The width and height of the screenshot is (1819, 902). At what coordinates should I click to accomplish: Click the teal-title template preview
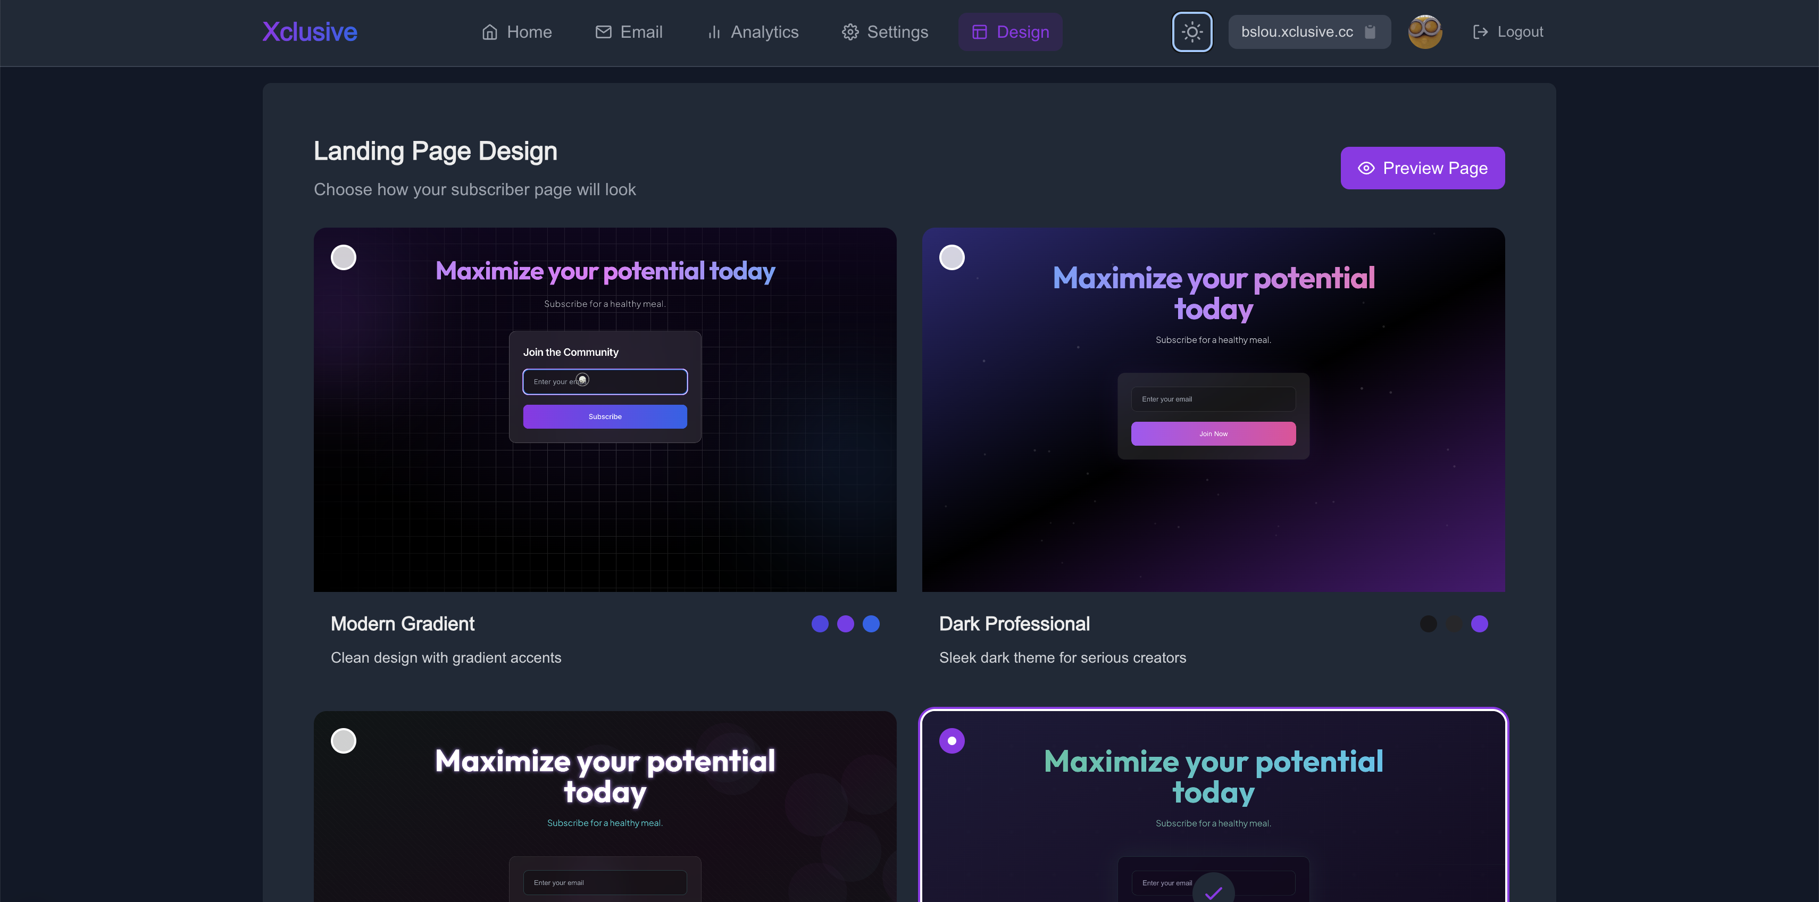tap(1213, 807)
